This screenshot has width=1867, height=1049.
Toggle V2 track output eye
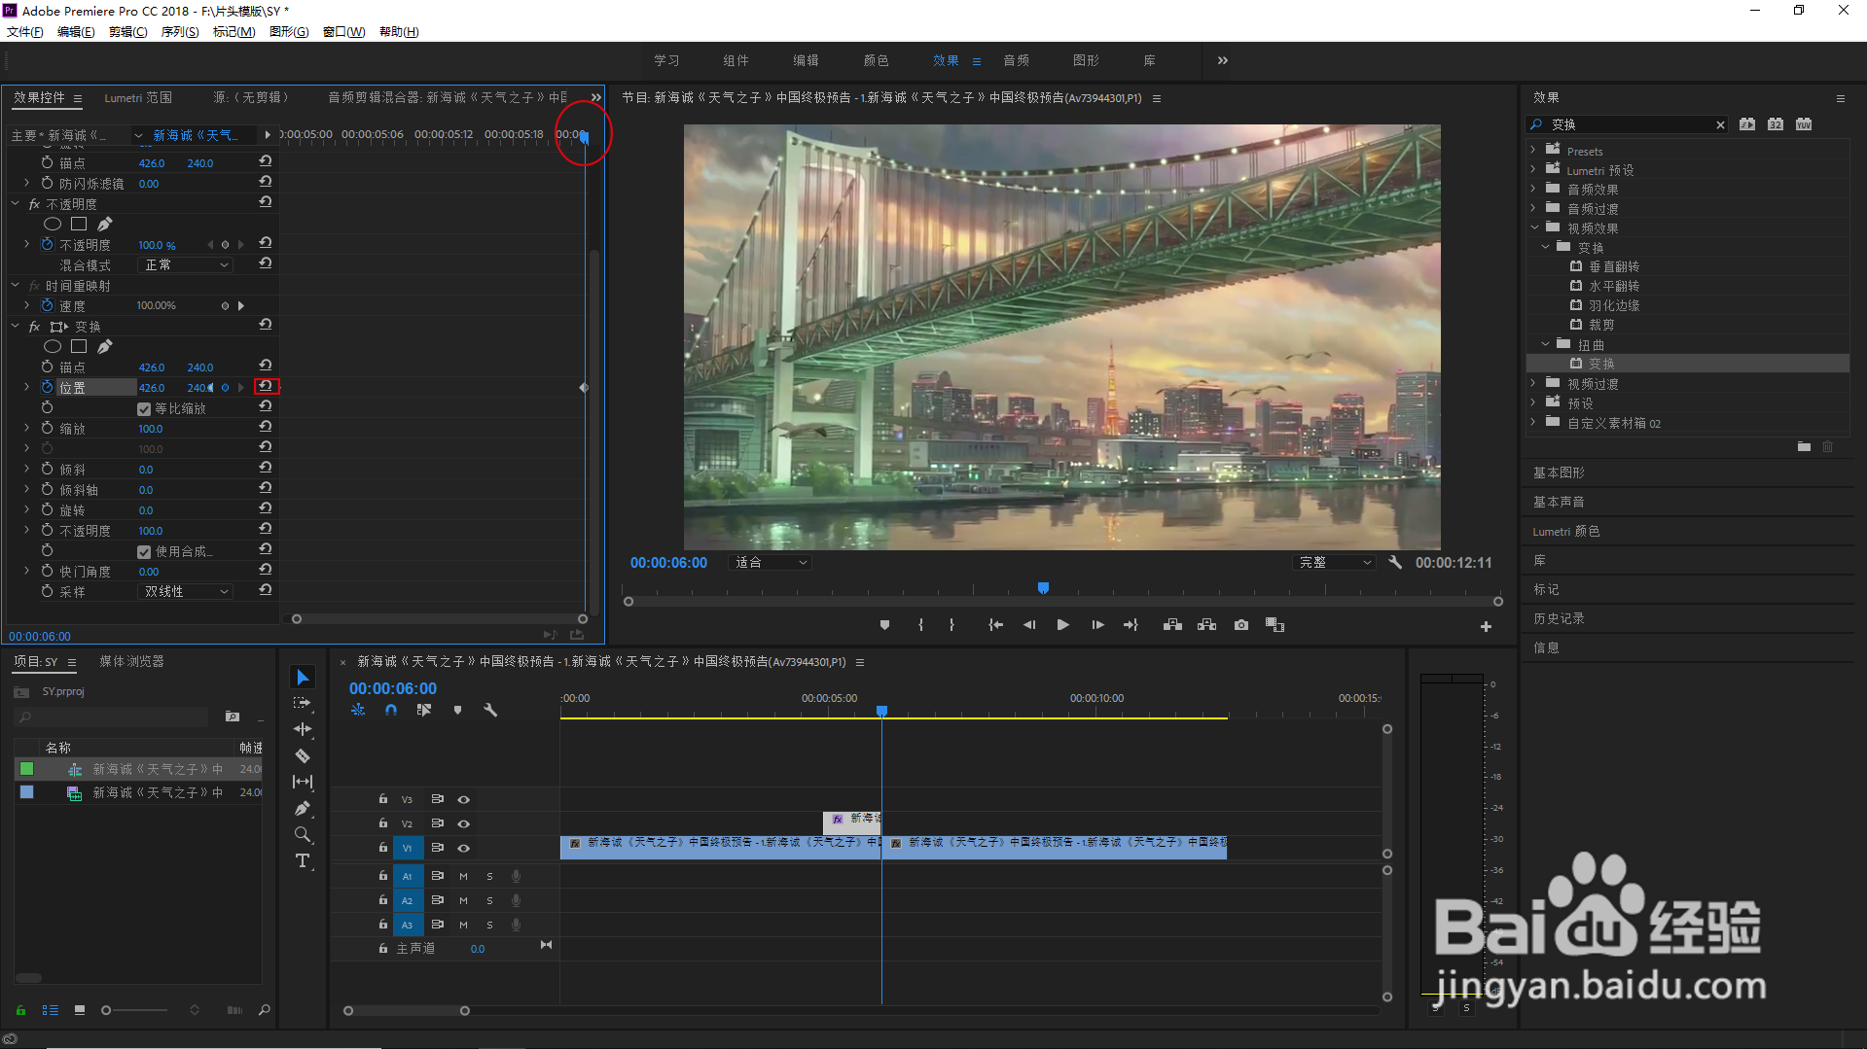click(x=464, y=823)
